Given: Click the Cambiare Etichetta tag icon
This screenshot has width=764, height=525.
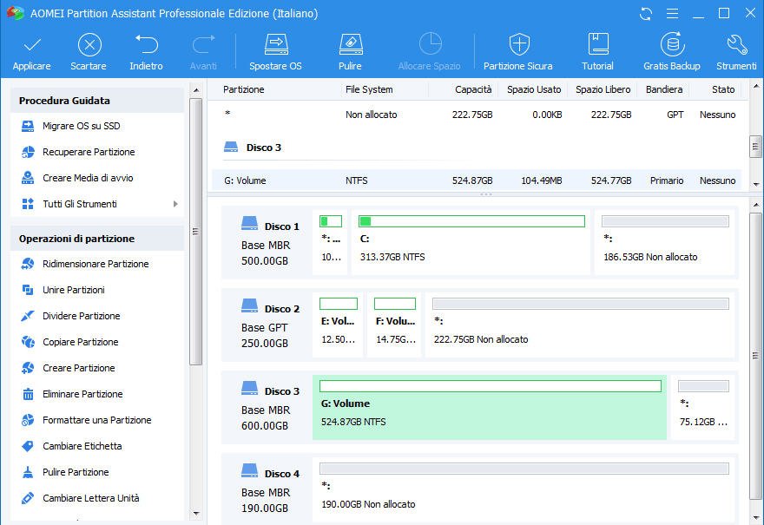Looking at the screenshot, I should [x=28, y=446].
